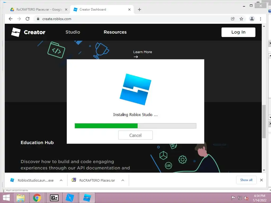Close the RoCRAFTERO Places.rar Google tab
The width and height of the screenshot is (271, 203).
pos(66,10)
